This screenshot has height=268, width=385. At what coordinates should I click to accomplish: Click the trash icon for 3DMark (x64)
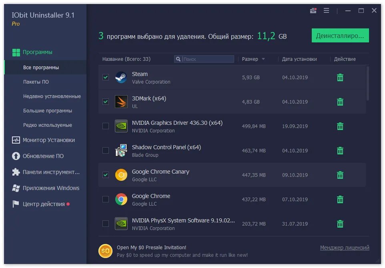click(x=340, y=102)
